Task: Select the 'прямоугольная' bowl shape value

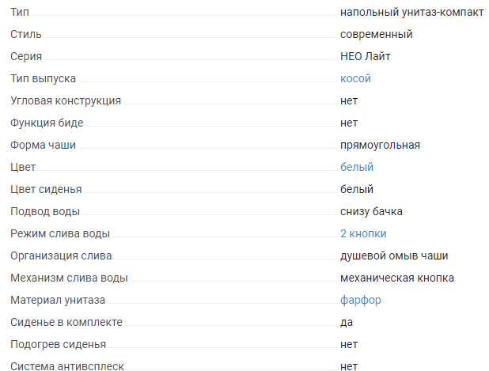Action: [380, 145]
